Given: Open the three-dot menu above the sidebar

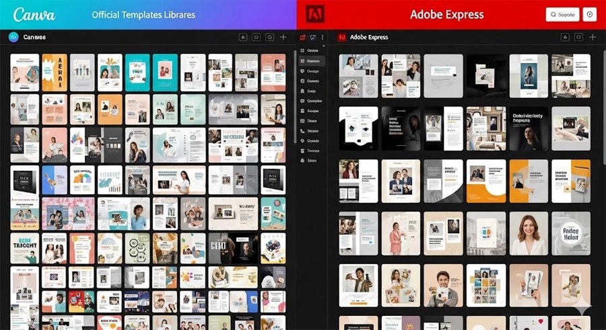Looking at the screenshot, I should (323, 38).
